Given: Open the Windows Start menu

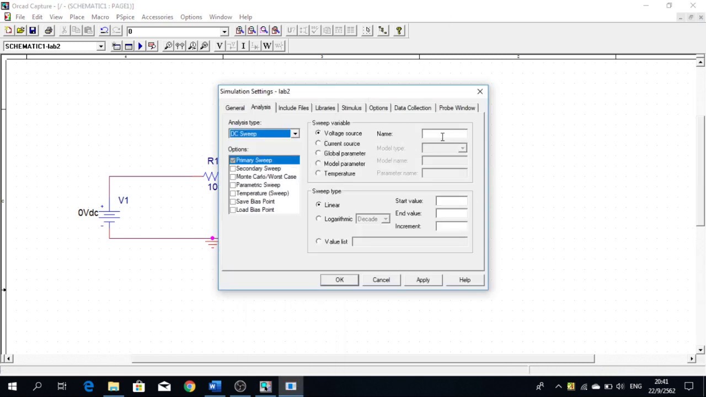Looking at the screenshot, I should [12, 387].
